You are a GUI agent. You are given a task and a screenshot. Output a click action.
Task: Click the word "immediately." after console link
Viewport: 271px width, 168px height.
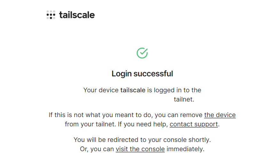point(185,149)
